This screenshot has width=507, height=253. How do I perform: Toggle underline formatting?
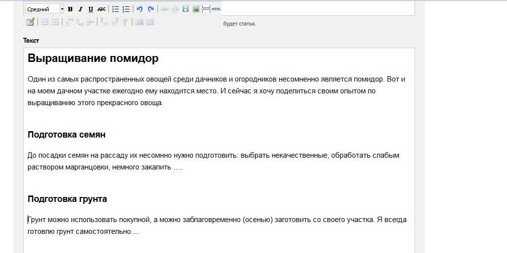(91, 9)
